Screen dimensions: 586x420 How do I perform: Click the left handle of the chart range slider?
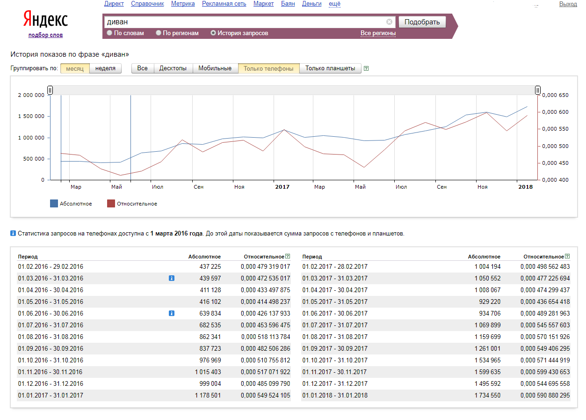50,90
